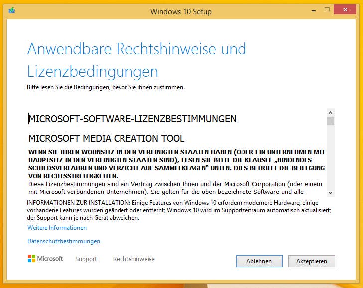Click the INFORMATIONEN ZUR INSTALLATION notice text
Screen dimensions: 363x288
177,210
